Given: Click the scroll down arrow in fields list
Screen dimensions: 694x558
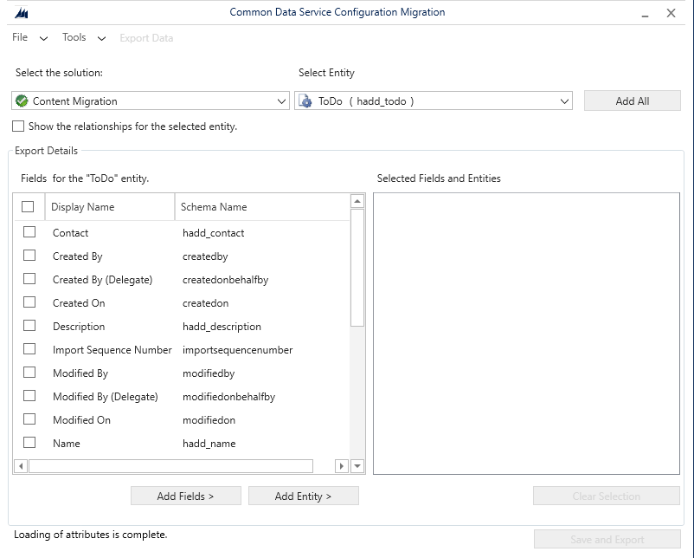Looking at the screenshot, I should 357,466.
